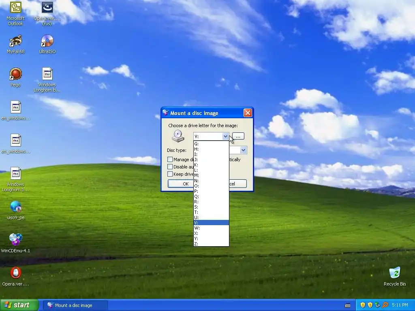Toggle the "Manage d..." checkbox
The height and width of the screenshot is (311, 415).
click(170, 160)
